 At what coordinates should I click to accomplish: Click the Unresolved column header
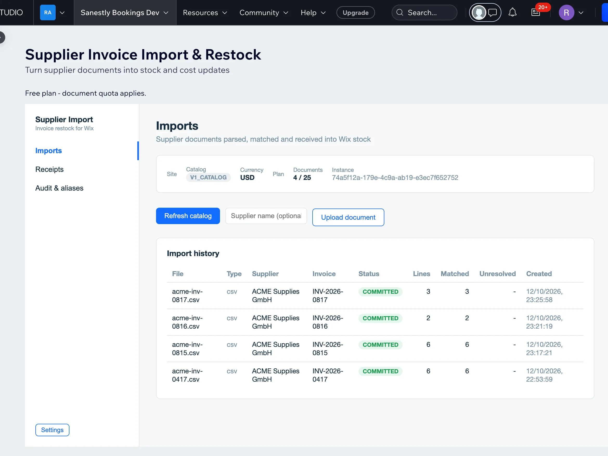point(497,274)
